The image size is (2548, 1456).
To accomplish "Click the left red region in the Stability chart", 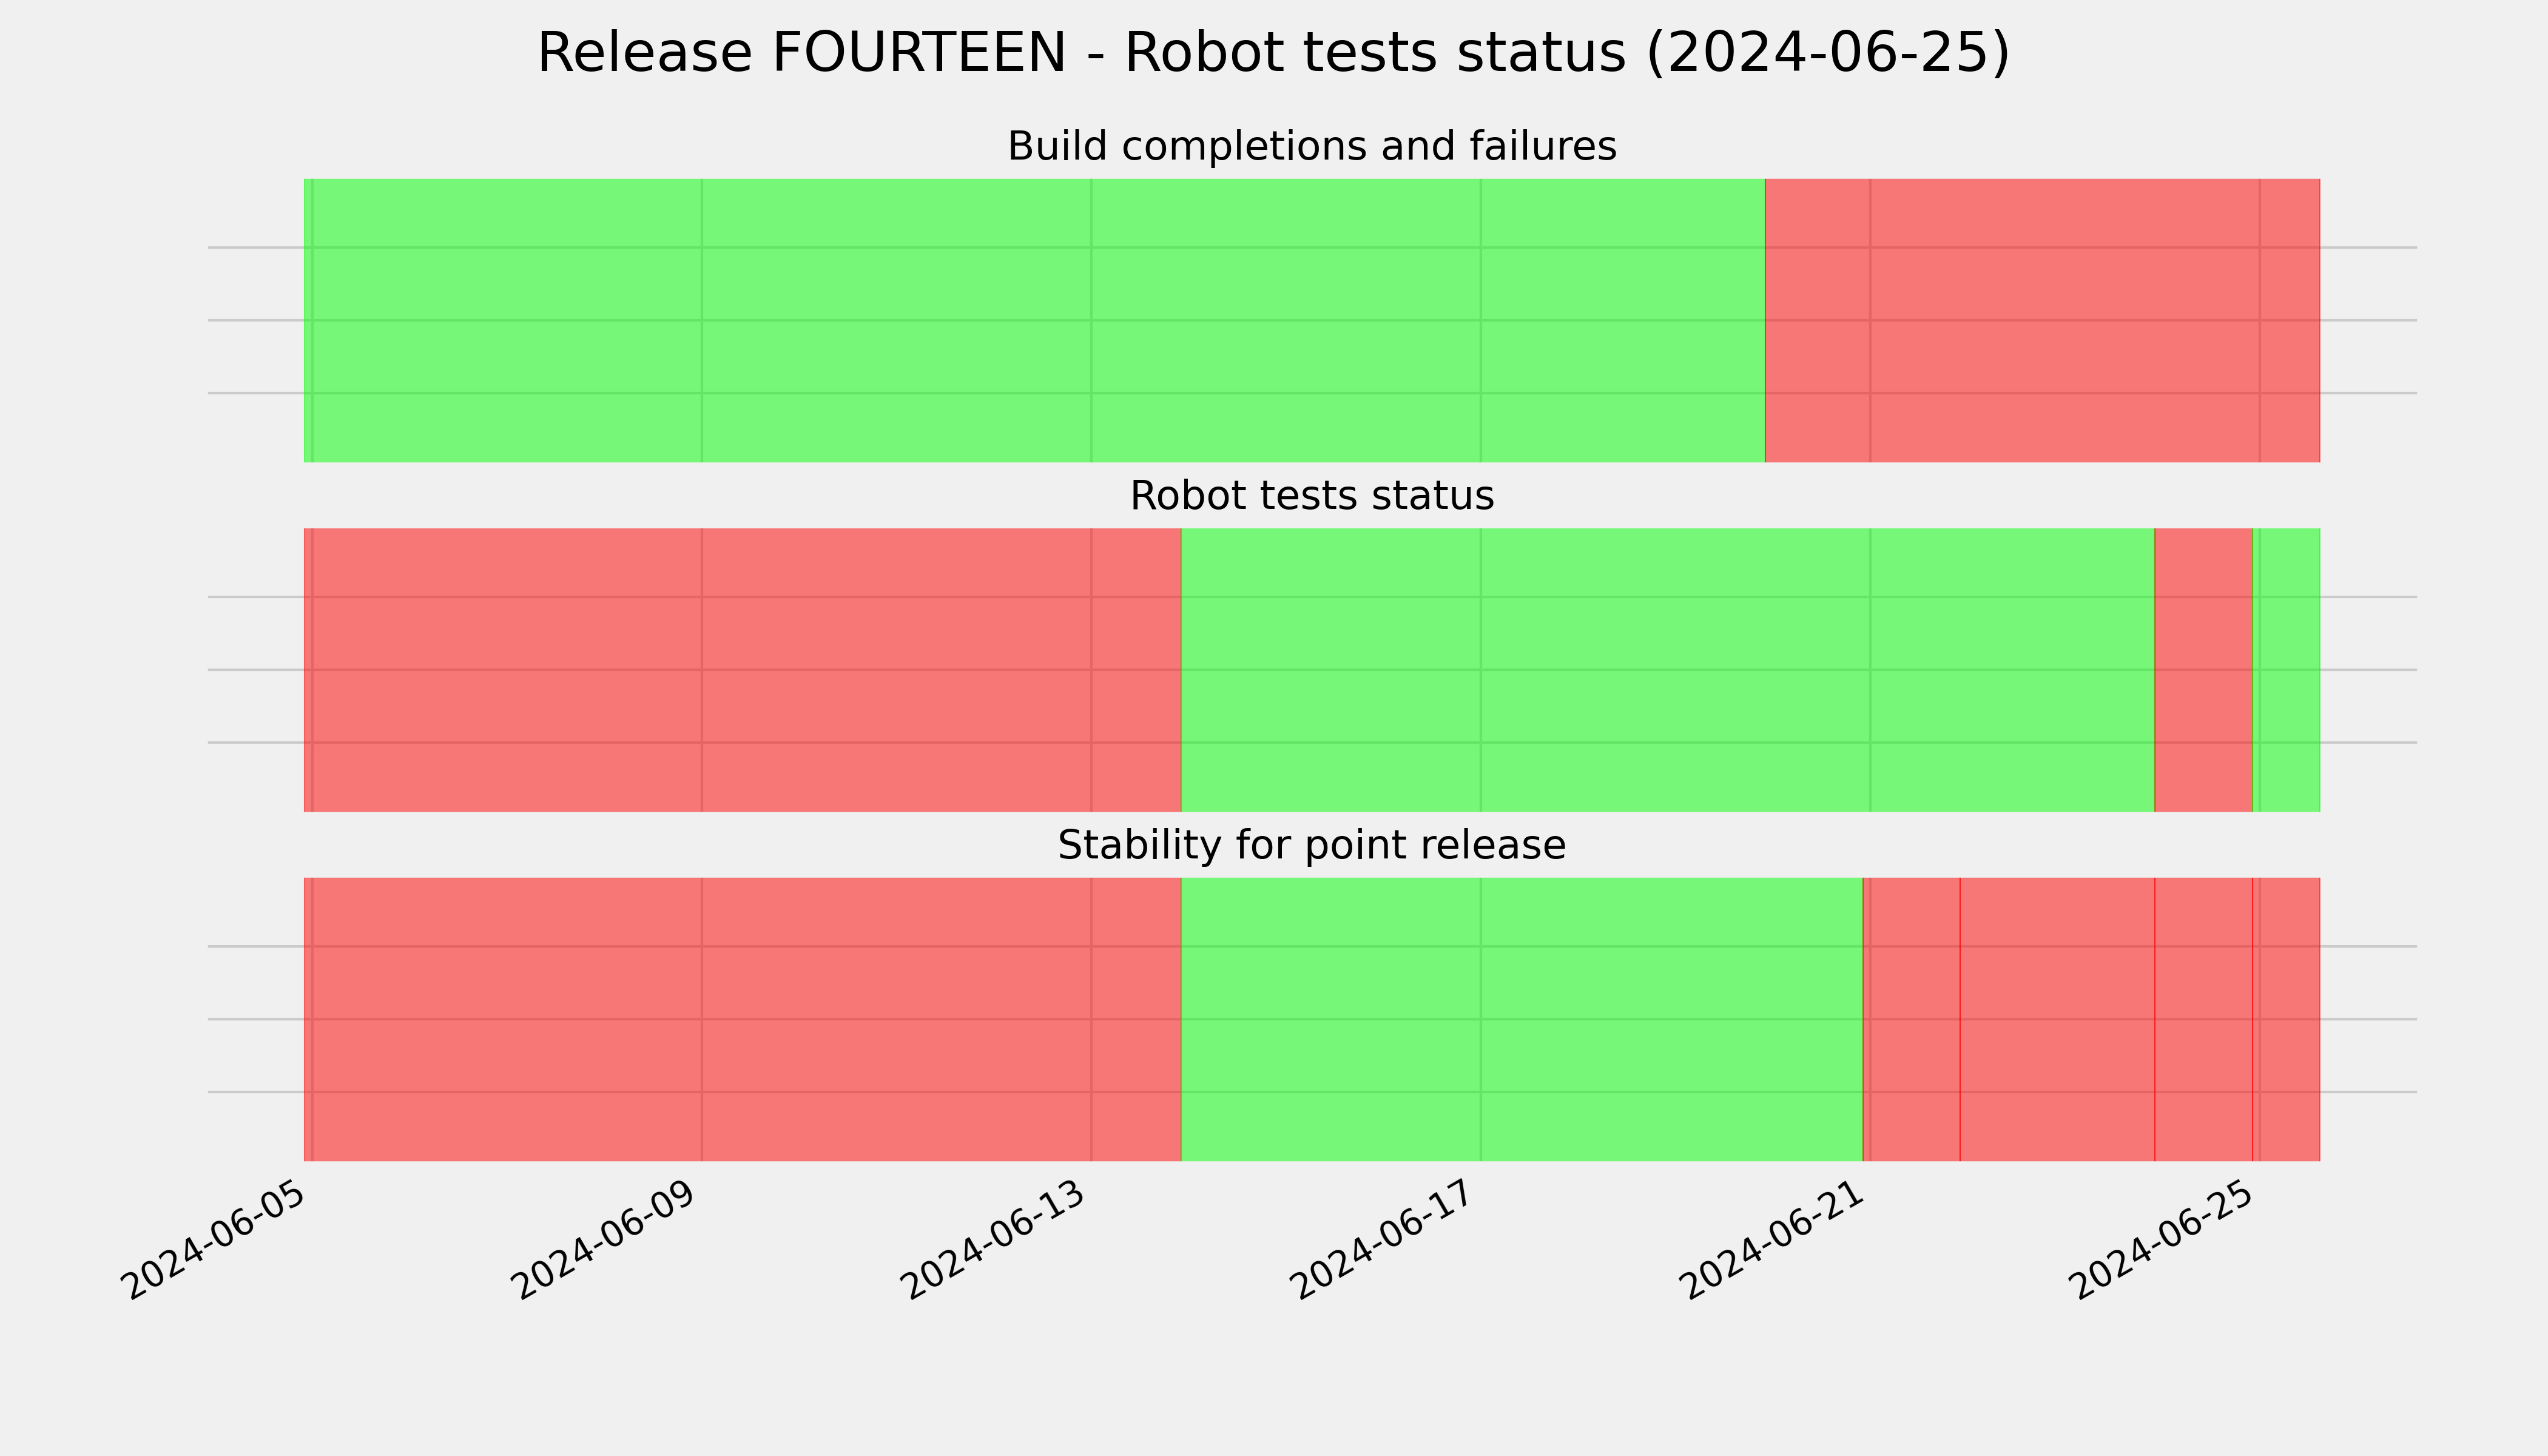I will pyautogui.click(x=742, y=1019).
